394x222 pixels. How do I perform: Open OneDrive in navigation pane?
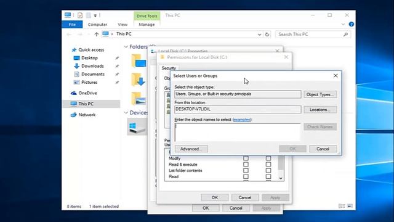tap(87, 93)
